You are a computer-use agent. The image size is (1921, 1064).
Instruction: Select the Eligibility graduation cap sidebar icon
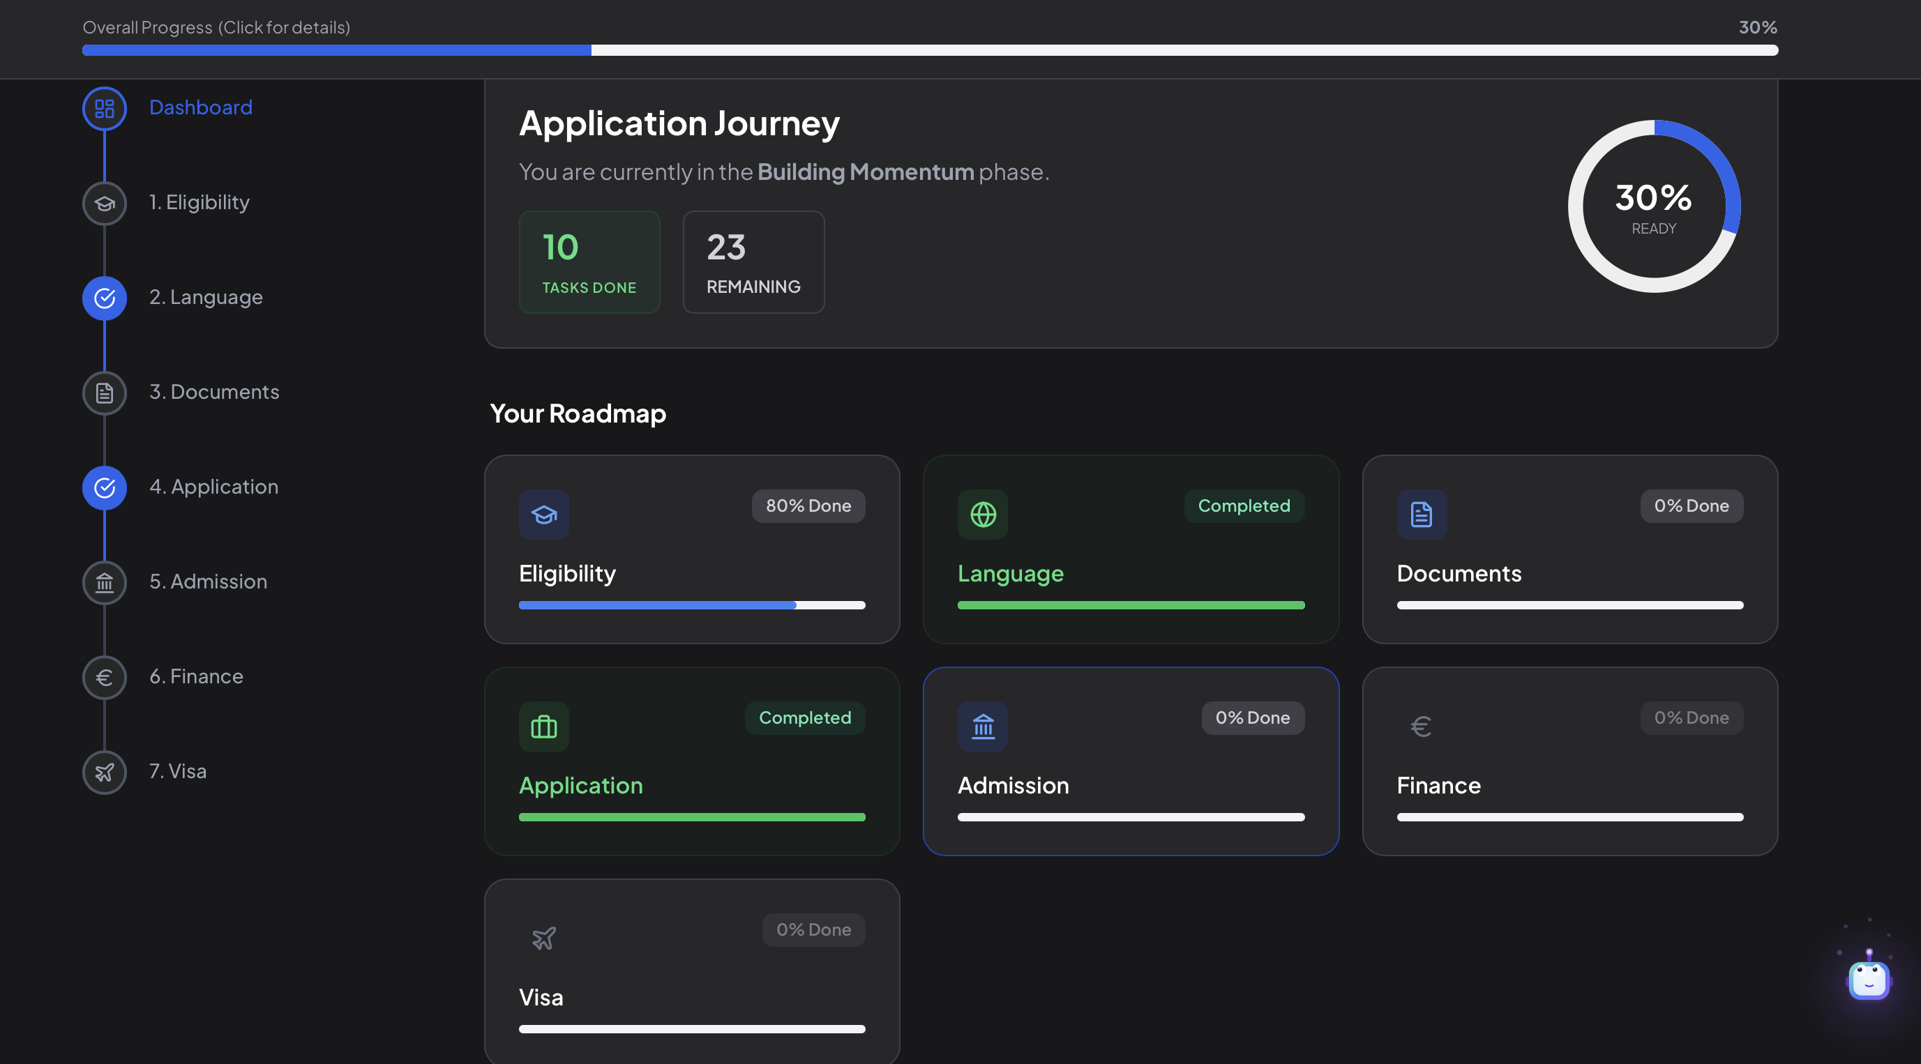[105, 204]
